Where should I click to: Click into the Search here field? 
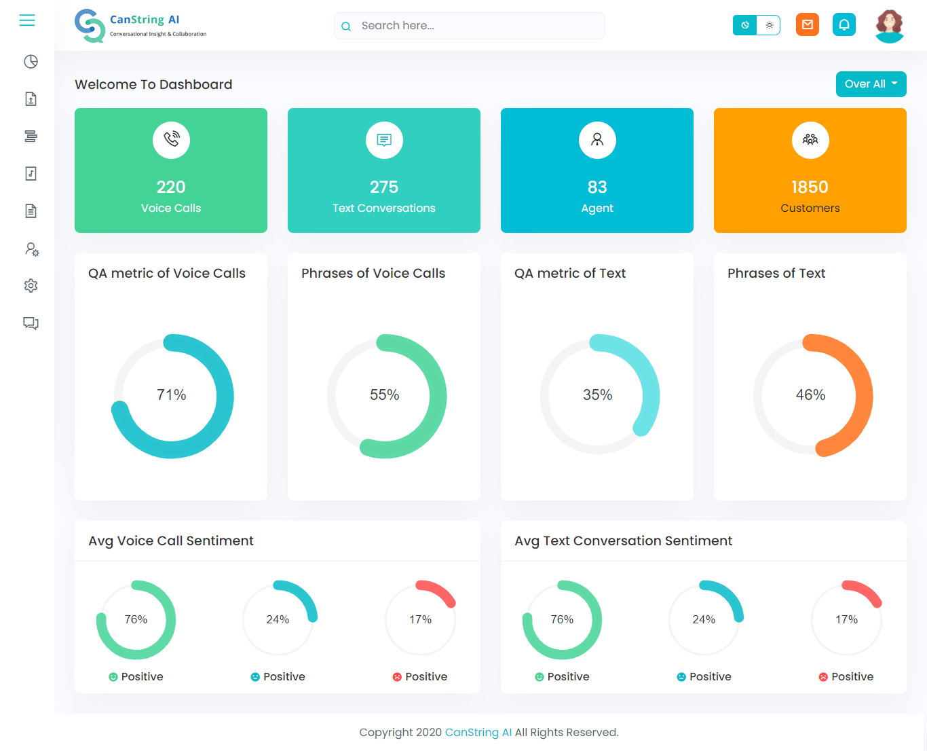coord(475,26)
